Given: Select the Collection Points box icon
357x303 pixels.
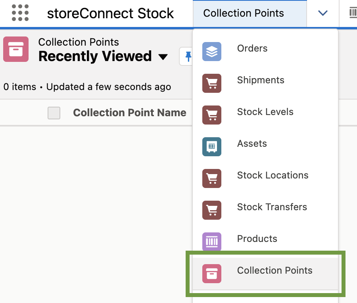Looking at the screenshot, I should (x=212, y=273).
